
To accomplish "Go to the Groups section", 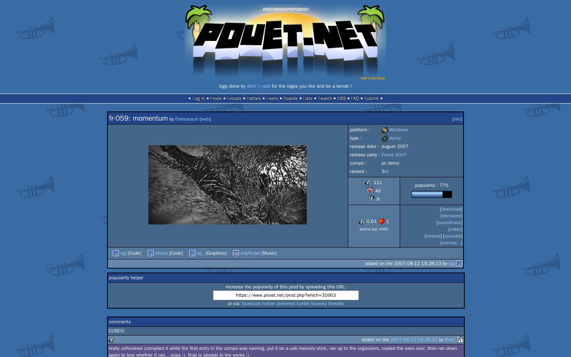I will click(234, 98).
